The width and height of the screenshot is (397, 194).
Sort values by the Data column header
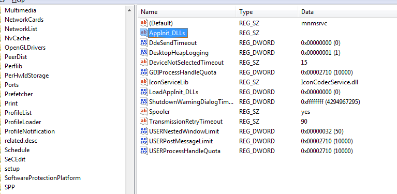[x=347, y=11]
